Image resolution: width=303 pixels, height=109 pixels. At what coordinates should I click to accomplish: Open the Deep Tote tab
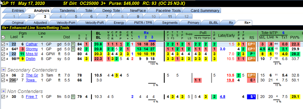(111, 11)
